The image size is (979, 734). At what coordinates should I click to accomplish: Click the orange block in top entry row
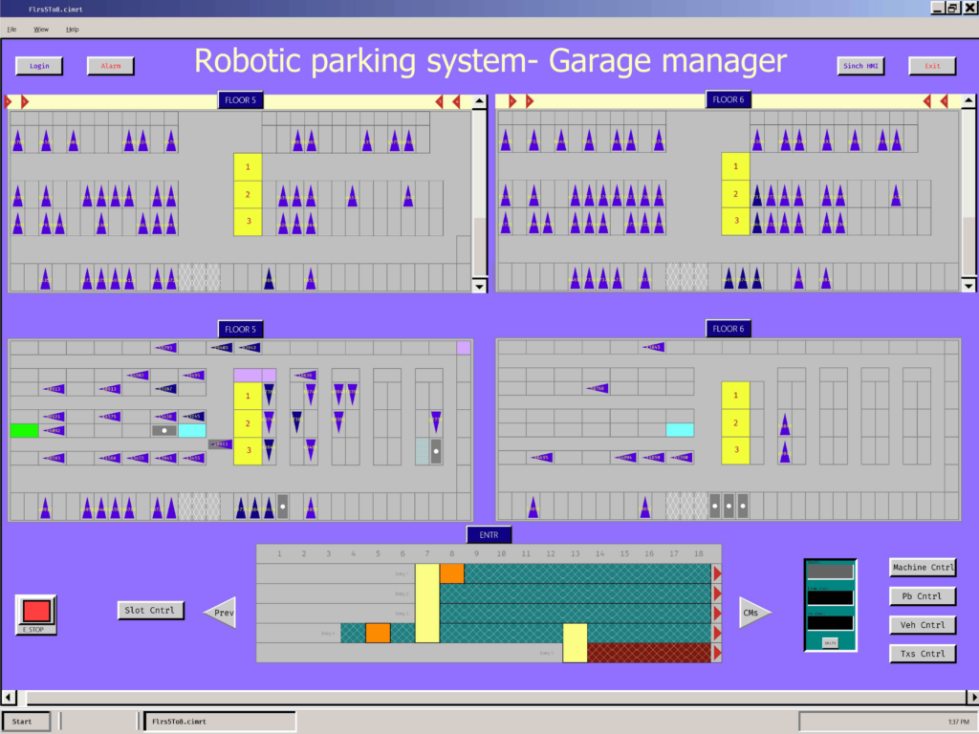452,573
